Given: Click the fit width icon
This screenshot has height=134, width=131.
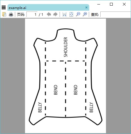Looking at the screenshot, I should 64,14.
